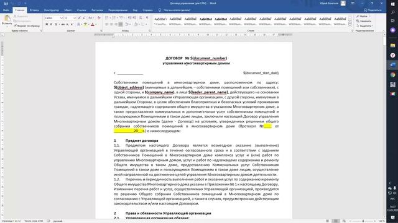The height and width of the screenshot is (223, 398).
Task: Open Clipboard pane launcher
Action: pyautogui.click(x=41, y=30)
